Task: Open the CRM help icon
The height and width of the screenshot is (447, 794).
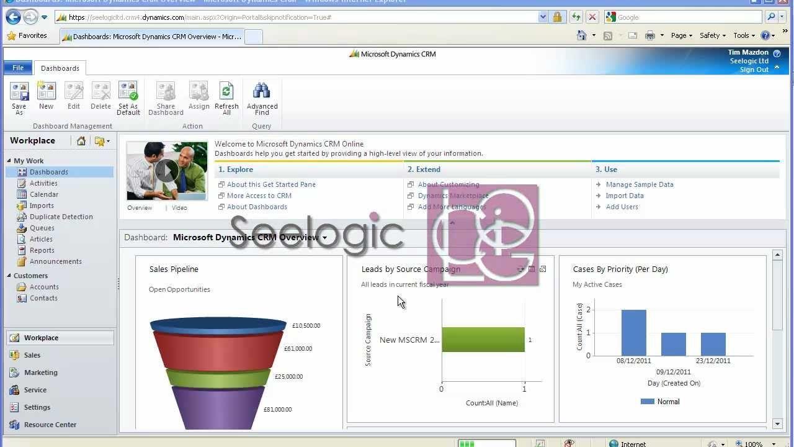Action: click(x=777, y=54)
